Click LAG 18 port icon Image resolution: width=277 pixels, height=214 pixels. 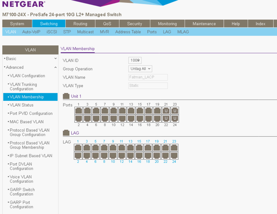148,156
